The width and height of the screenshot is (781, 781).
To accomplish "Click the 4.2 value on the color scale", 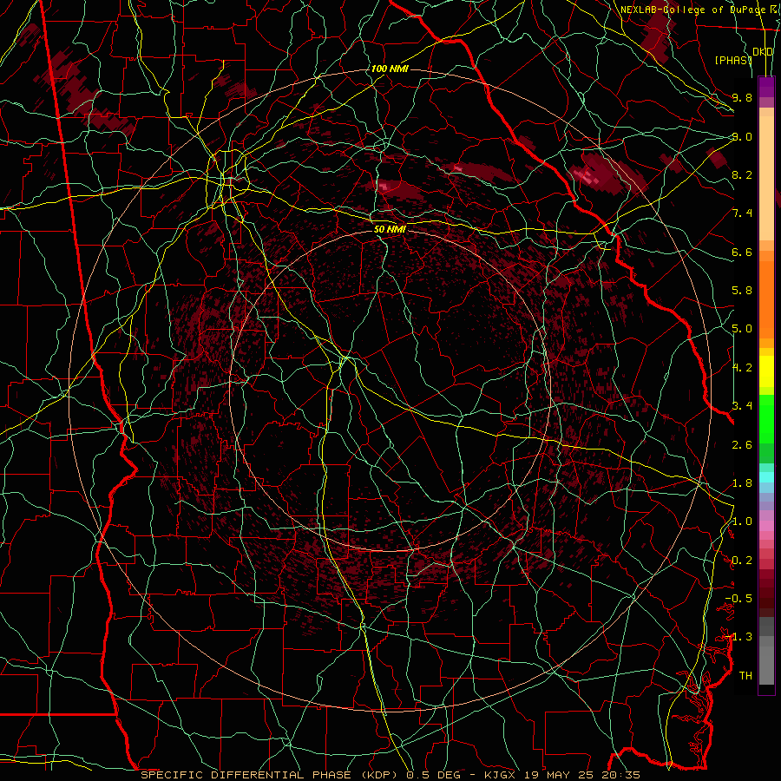I will click(x=742, y=368).
